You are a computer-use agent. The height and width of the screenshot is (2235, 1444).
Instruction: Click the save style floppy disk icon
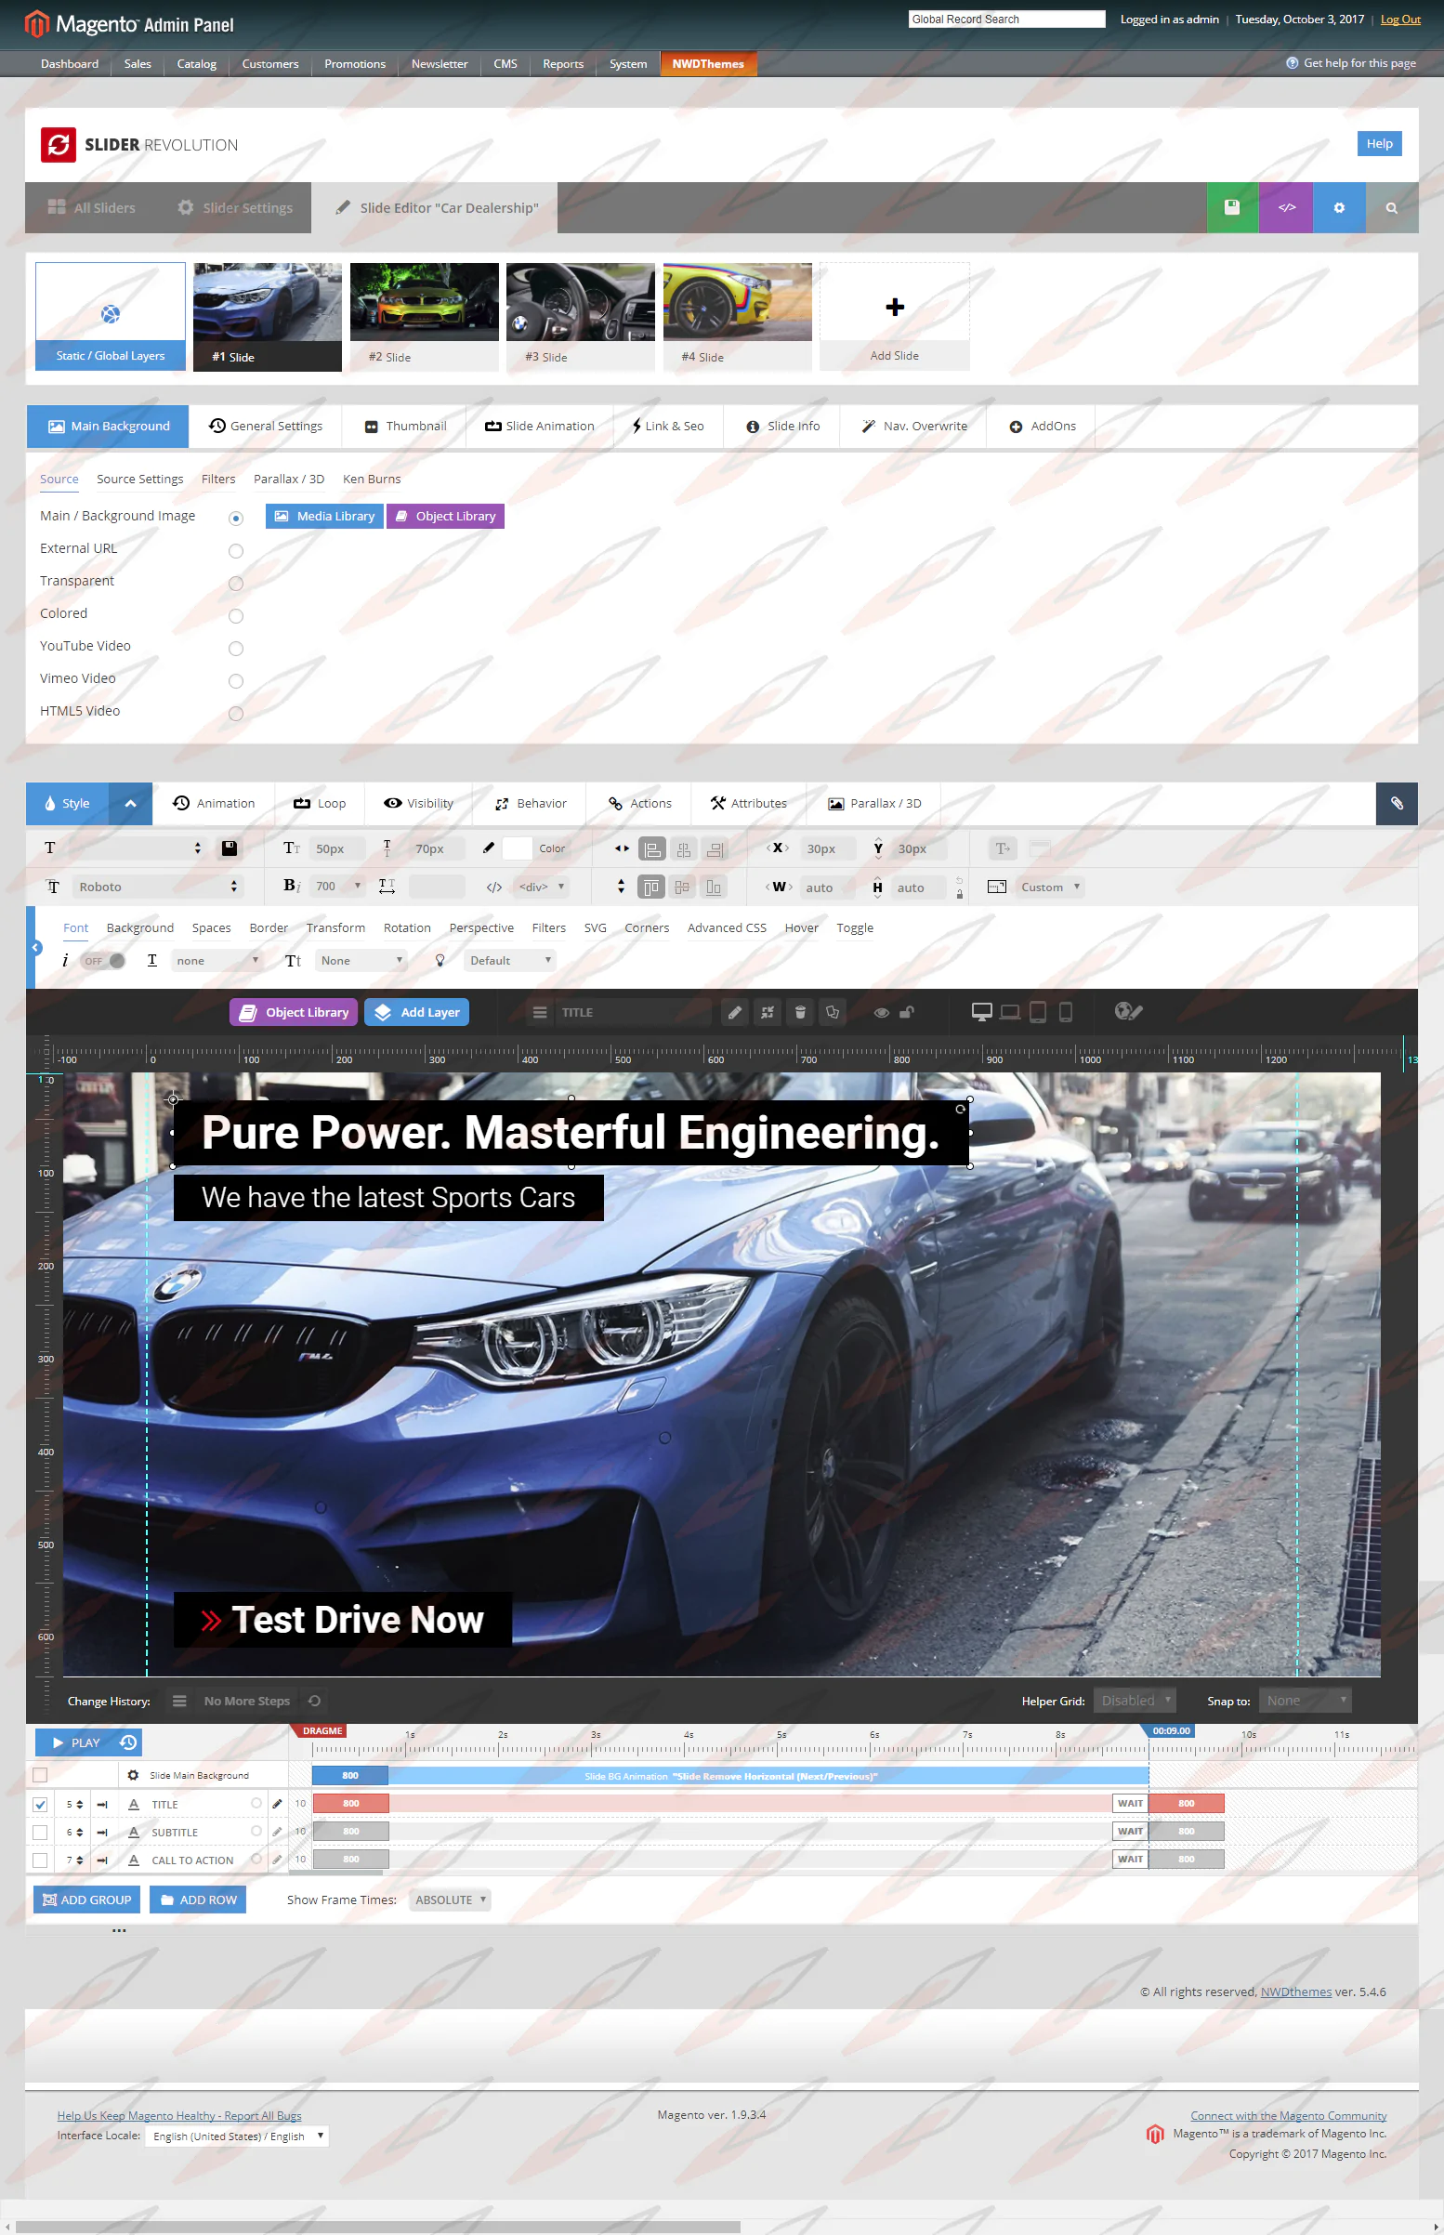point(229,848)
